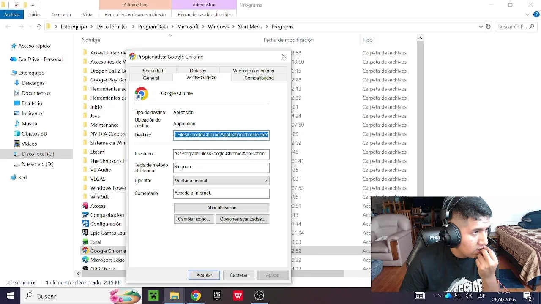541x304 pixels.
Task: Click the Comentario text field
Action: tap(221, 193)
